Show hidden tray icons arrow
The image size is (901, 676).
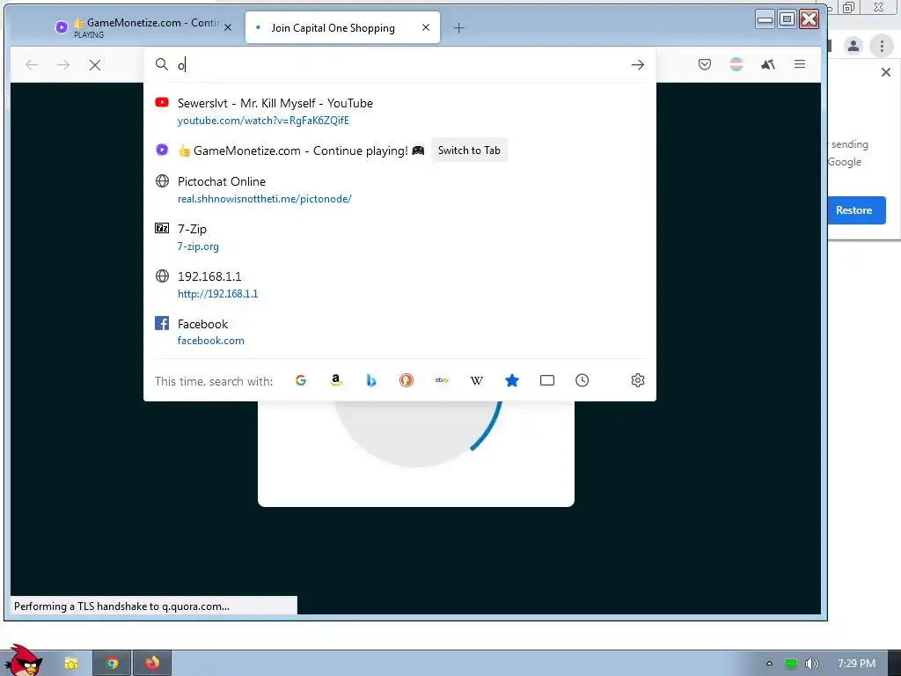click(x=769, y=664)
